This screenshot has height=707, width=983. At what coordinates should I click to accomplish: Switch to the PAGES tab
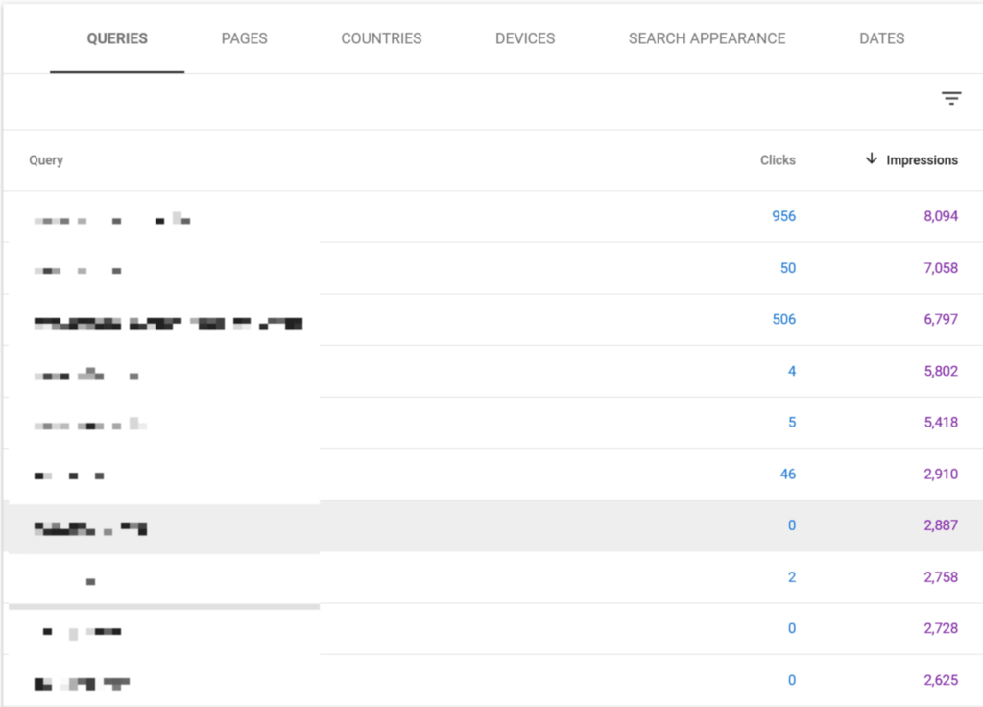pyautogui.click(x=244, y=38)
